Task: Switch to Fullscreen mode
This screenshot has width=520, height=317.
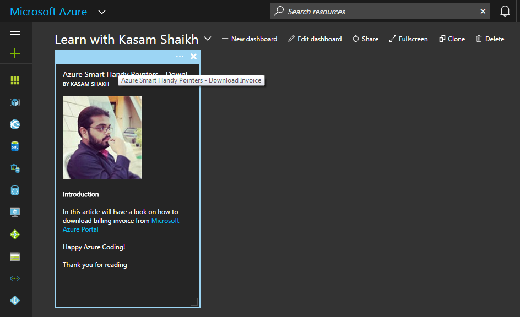Action: tap(408, 39)
